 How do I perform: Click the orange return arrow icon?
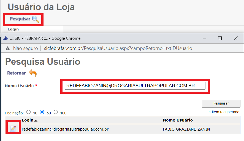pyautogui.click(x=32, y=73)
